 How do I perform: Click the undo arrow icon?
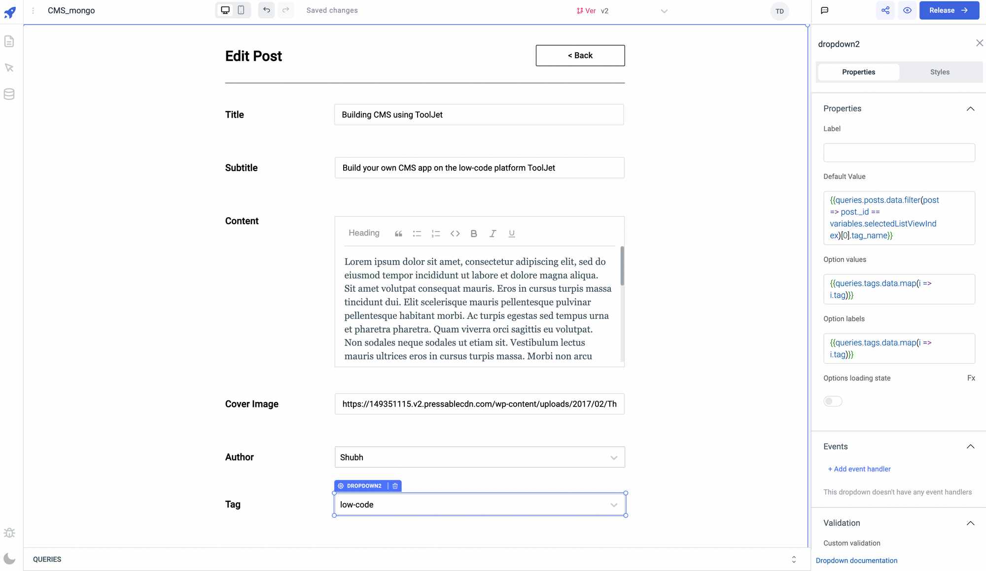coord(266,10)
